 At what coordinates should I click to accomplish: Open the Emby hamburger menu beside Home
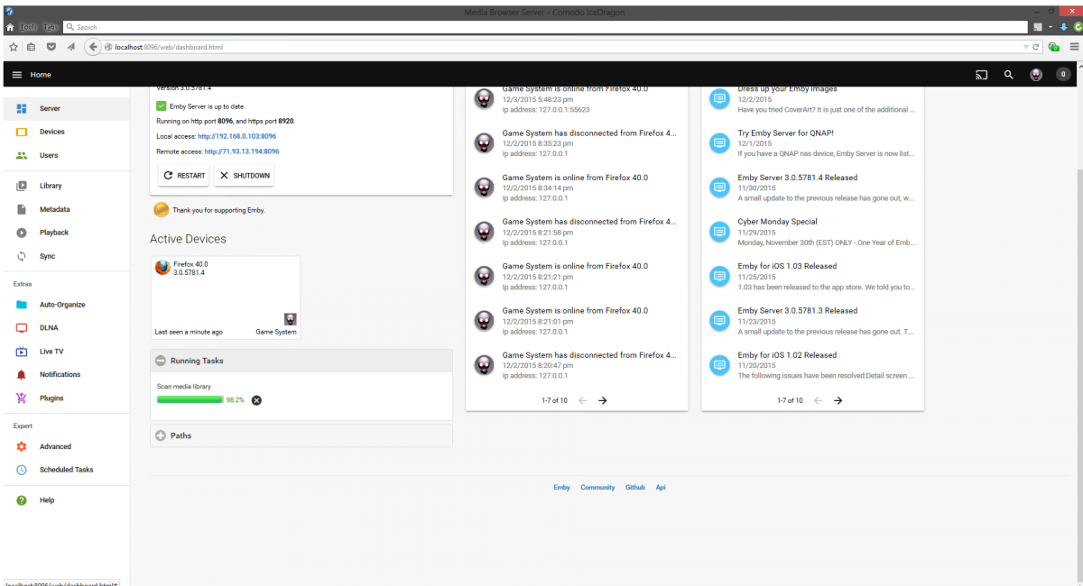click(16, 75)
